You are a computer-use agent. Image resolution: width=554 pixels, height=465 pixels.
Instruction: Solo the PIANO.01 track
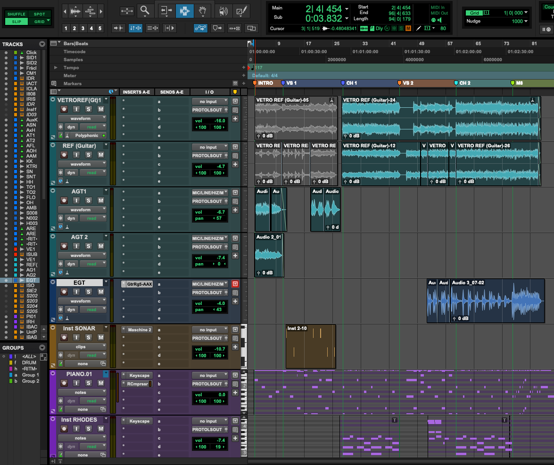88,383
